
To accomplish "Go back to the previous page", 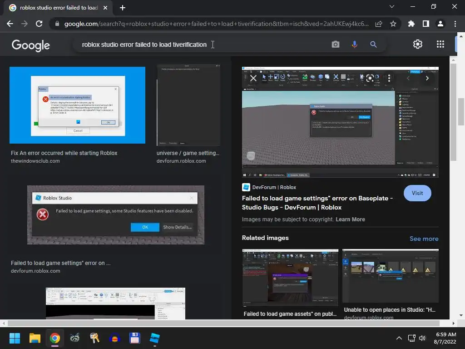I will click(10, 24).
